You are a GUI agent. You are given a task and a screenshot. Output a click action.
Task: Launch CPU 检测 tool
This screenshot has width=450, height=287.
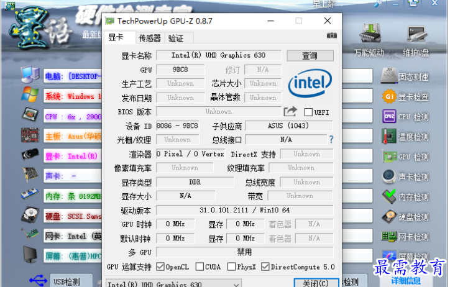[405, 117]
